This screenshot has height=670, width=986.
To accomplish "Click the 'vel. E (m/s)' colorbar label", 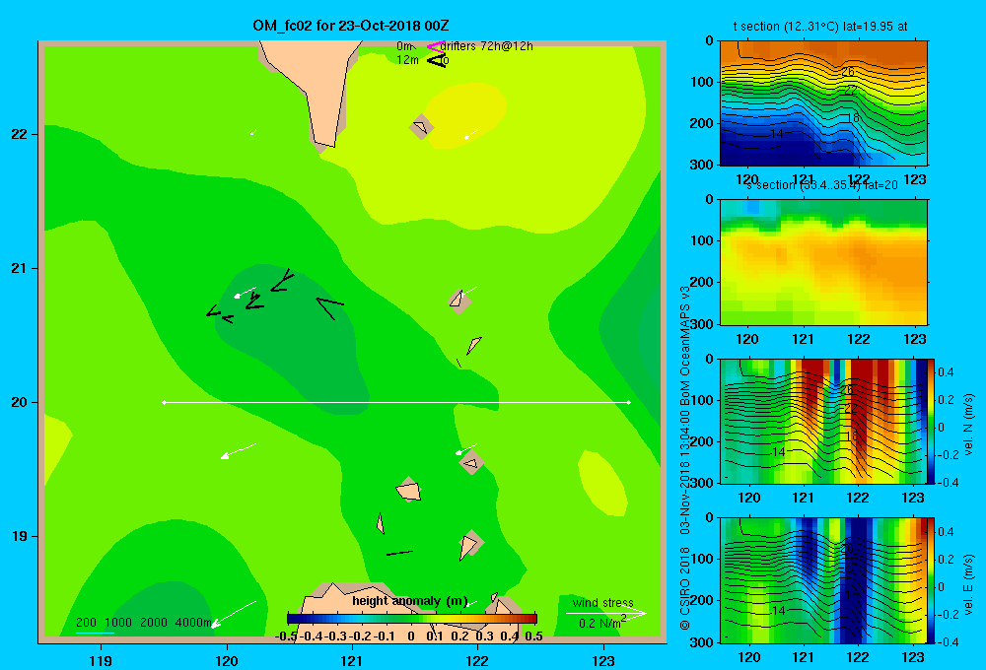I will (x=969, y=582).
